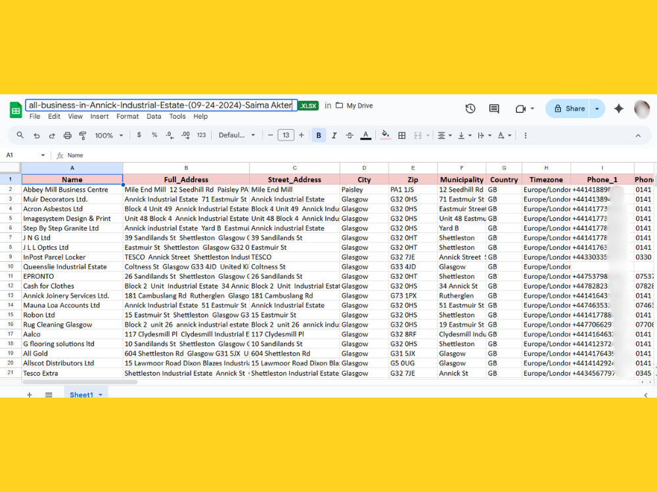The width and height of the screenshot is (657, 492).
Task: Open the File menu
Action: (x=35, y=116)
